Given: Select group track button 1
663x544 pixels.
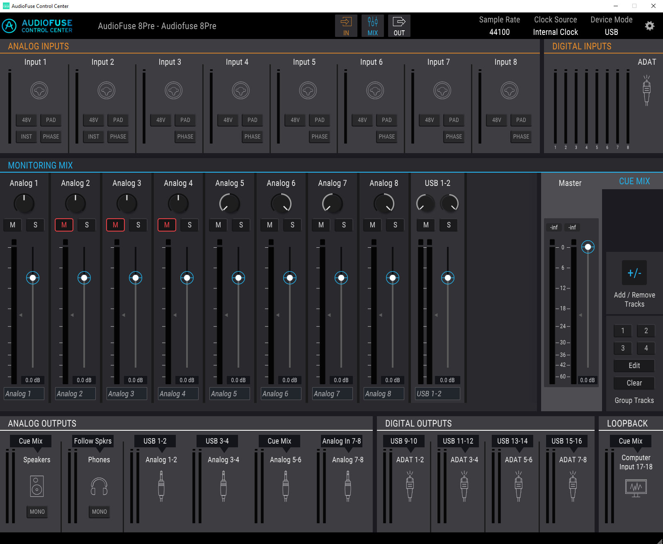Looking at the screenshot, I should coord(623,331).
